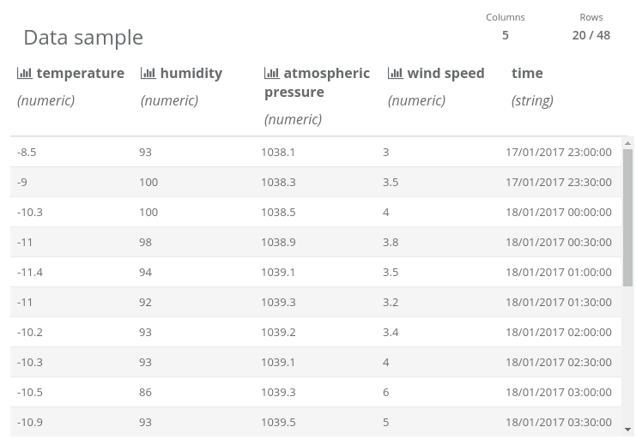Click the atmospheric pressure chart icon
The height and width of the screenshot is (439, 636).
pos(271,74)
